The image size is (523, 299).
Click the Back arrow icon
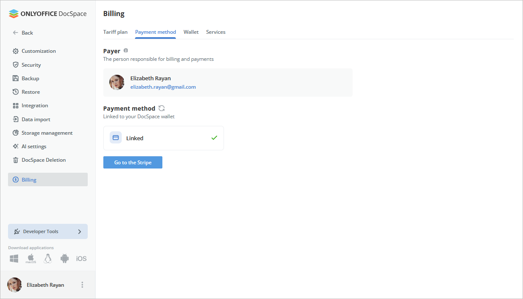click(x=16, y=33)
